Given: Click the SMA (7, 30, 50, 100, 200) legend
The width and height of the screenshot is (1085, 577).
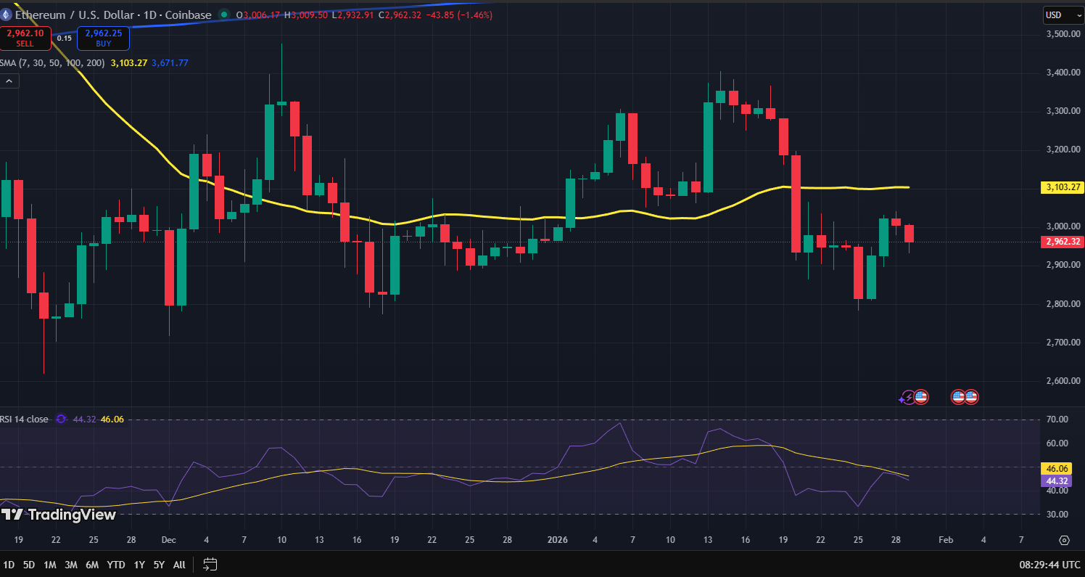Looking at the screenshot, I should coord(54,63).
